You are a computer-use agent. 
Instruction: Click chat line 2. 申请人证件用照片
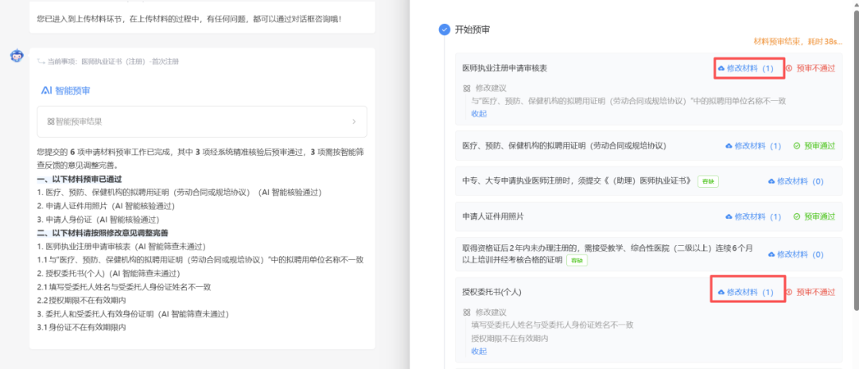(105, 207)
